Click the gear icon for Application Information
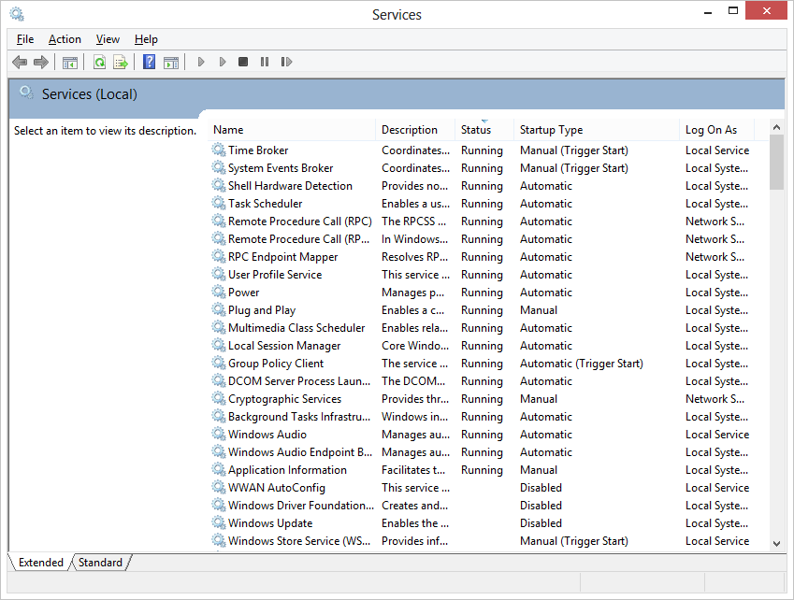The height and width of the screenshot is (600, 794). 219,469
